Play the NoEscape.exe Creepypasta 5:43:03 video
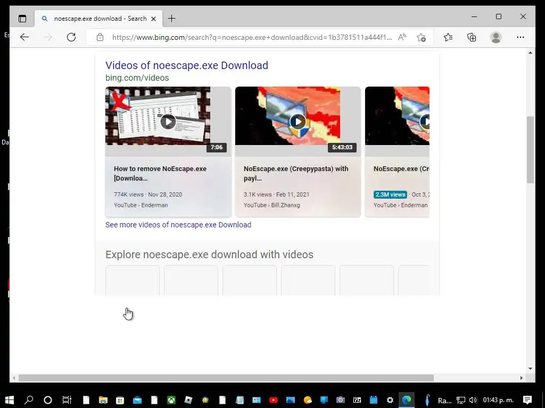 pos(298,122)
